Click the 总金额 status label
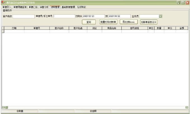The image size is (190, 114). point(93,111)
